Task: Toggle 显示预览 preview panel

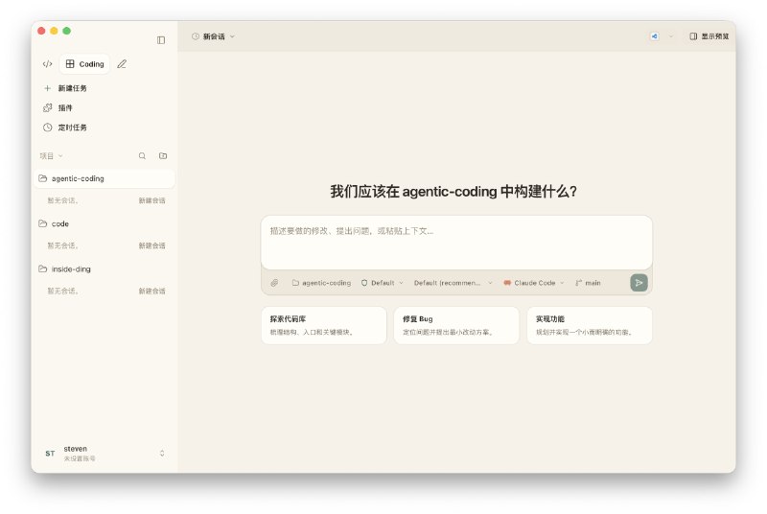Action: 709,36
